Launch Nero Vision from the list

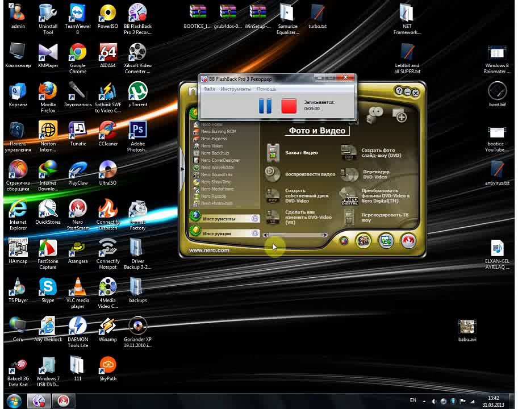[x=211, y=146]
